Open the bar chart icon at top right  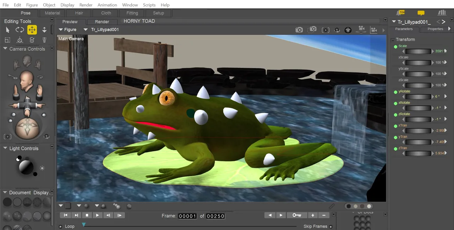pos(442,13)
